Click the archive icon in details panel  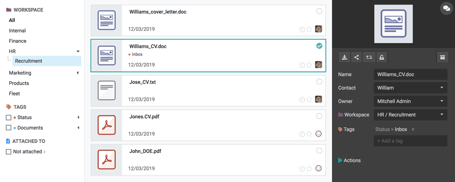pyautogui.click(x=442, y=58)
